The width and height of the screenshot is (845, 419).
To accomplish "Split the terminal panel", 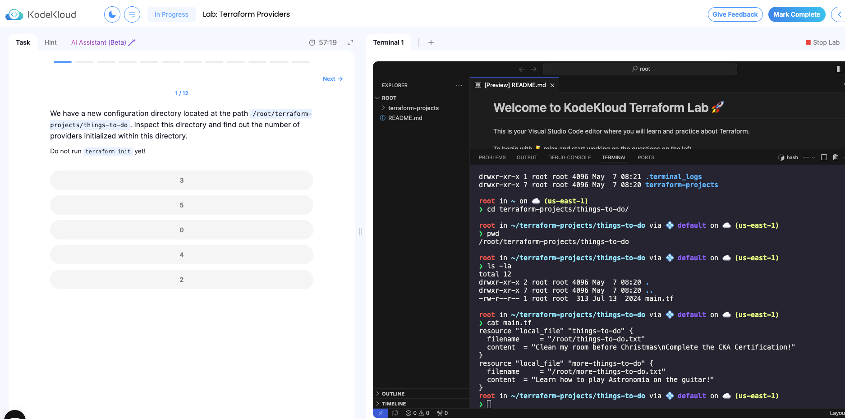I will (x=824, y=157).
